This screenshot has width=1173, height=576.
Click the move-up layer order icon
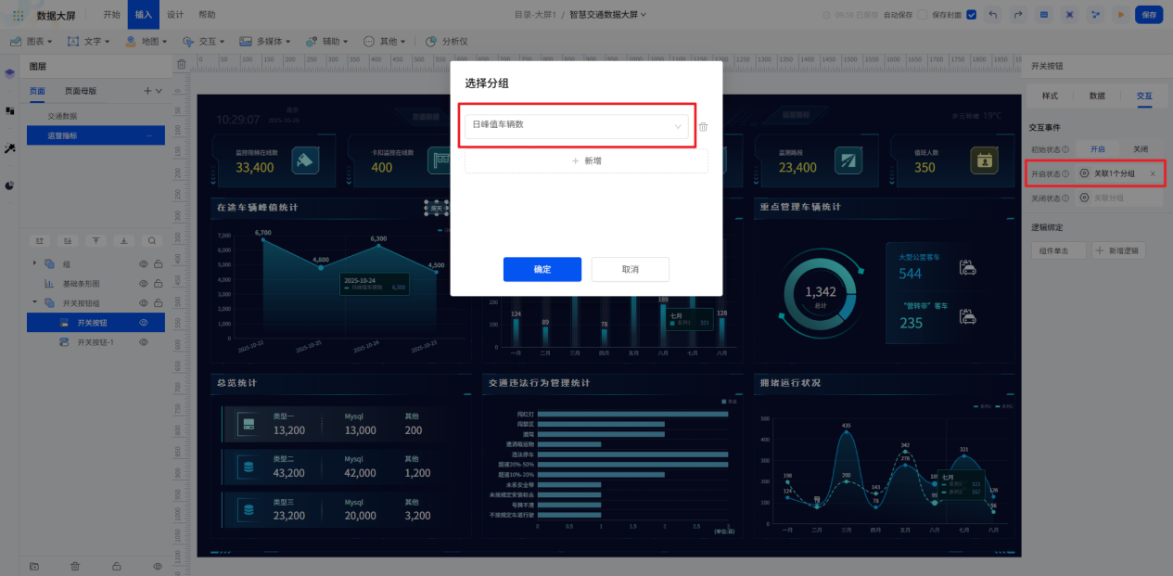[x=40, y=240]
